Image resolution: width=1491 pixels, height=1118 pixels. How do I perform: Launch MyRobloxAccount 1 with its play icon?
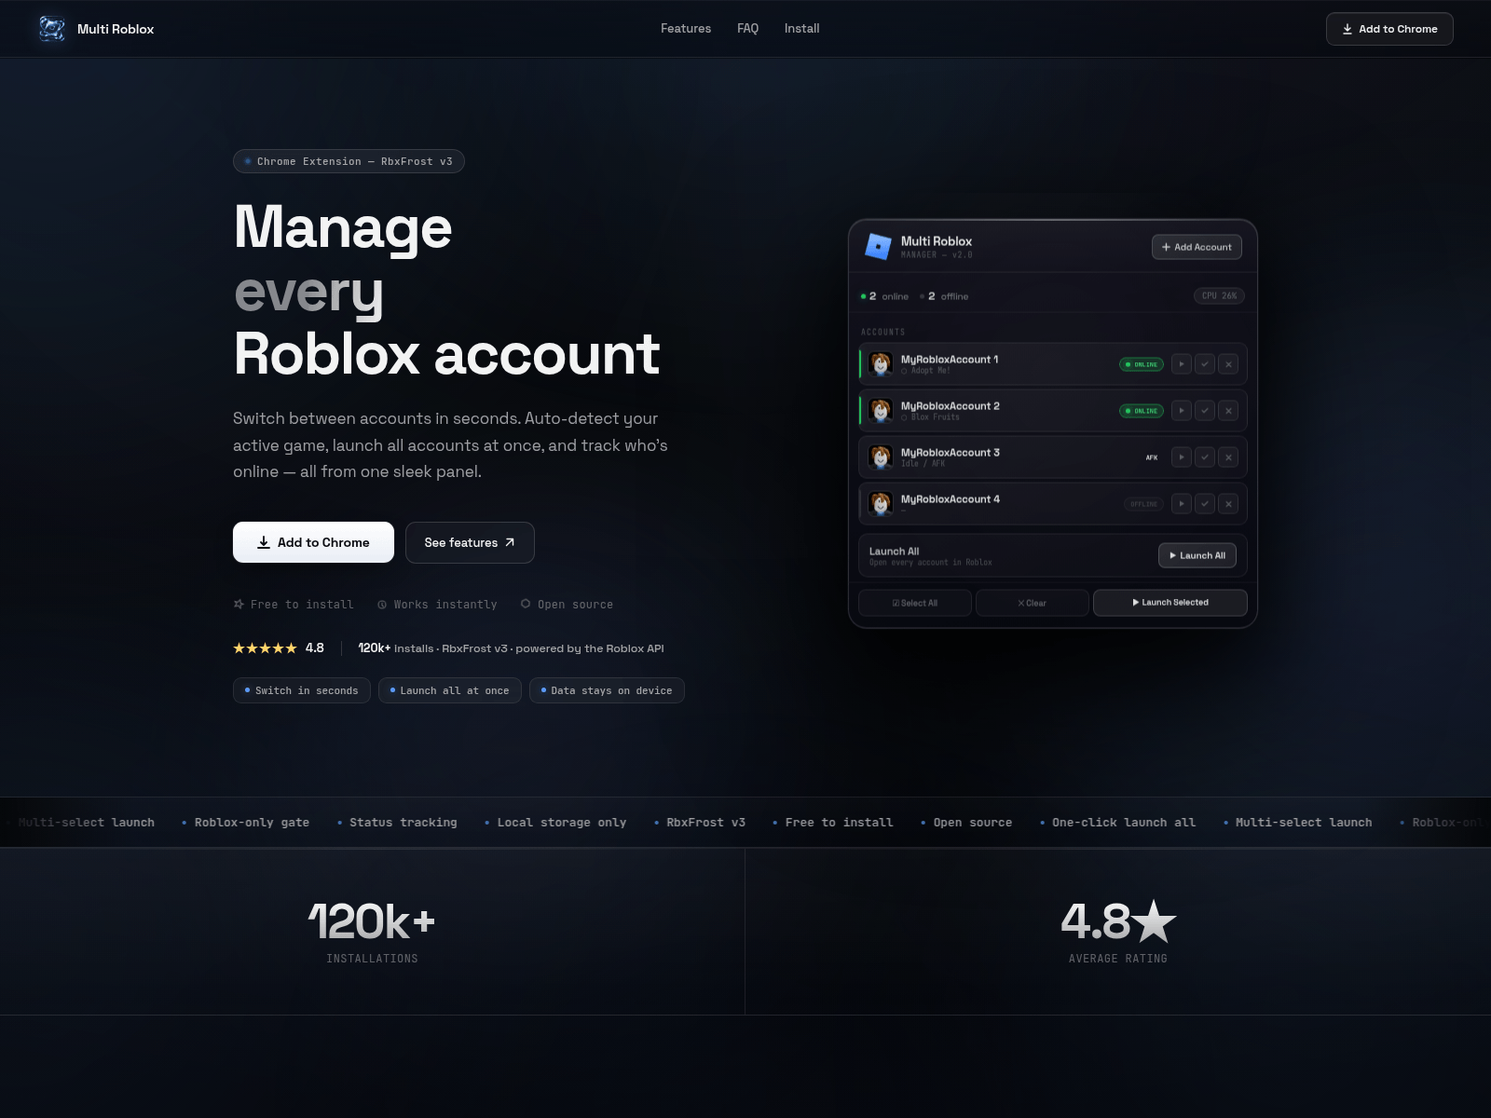[x=1182, y=364]
